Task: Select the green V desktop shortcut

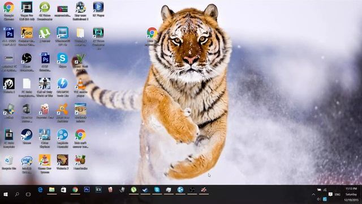Action: [80, 62]
